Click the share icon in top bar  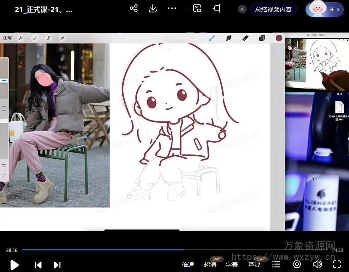click(134, 9)
